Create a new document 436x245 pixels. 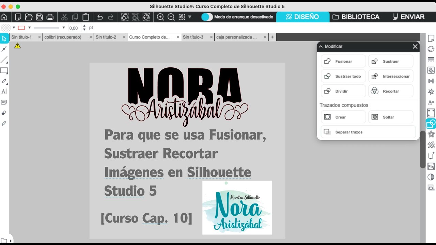(x=18, y=17)
